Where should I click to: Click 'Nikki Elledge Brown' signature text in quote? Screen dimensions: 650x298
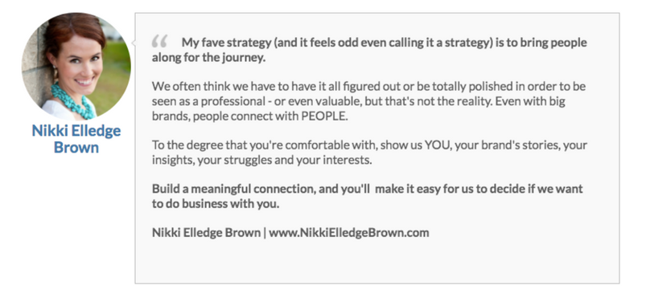(206, 233)
